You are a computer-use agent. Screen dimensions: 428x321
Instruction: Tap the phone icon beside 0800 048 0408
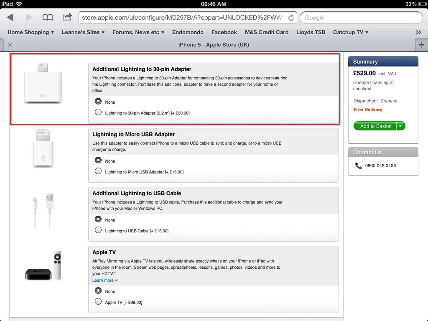(x=358, y=166)
